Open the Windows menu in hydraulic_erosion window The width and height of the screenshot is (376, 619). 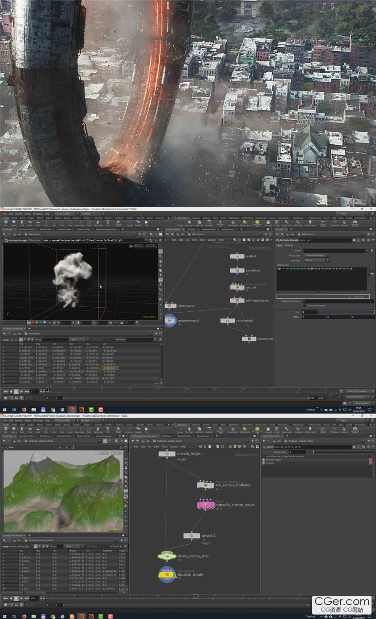(38, 420)
